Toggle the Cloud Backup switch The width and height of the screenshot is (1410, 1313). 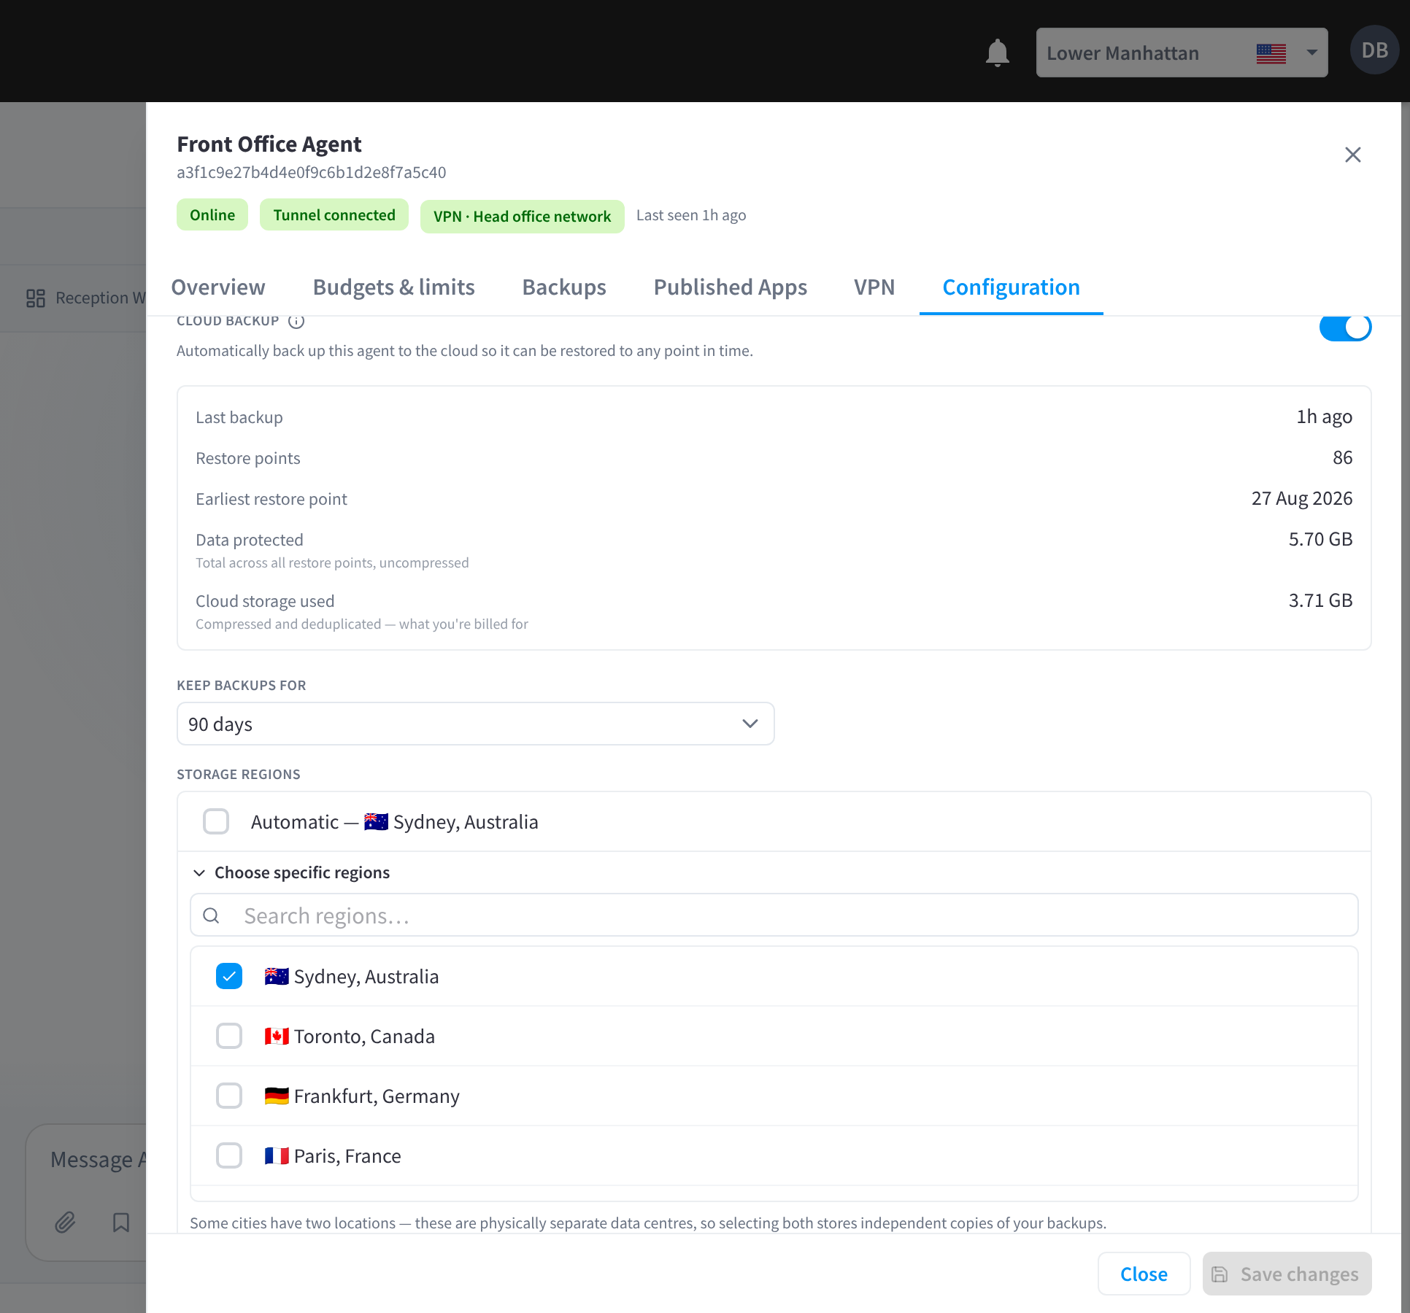(x=1345, y=328)
